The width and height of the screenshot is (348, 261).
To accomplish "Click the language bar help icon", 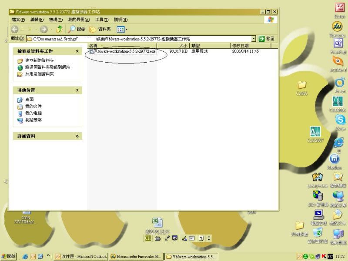I will pyautogui.click(x=201, y=238).
